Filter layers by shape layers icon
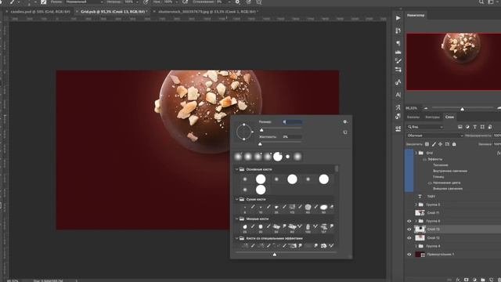The image size is (501, 282). coord(482,127)
